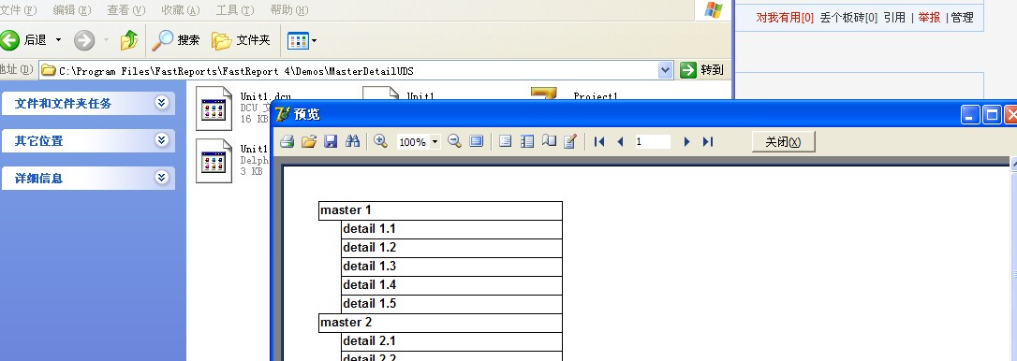Open page settings book icon

point(549,141)
